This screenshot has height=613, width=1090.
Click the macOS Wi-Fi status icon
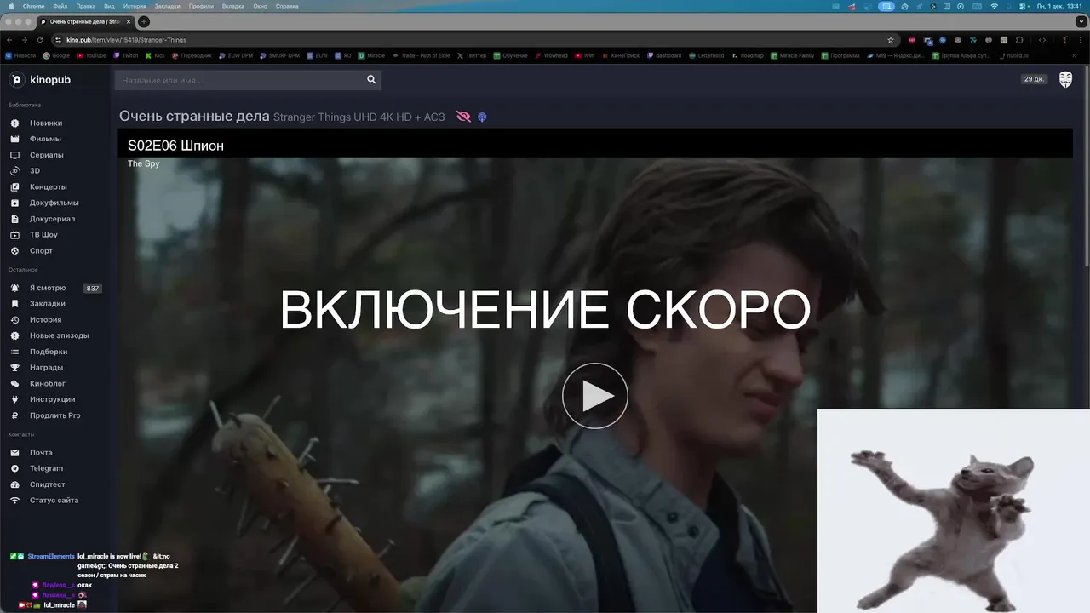click(x=994, y=6)
